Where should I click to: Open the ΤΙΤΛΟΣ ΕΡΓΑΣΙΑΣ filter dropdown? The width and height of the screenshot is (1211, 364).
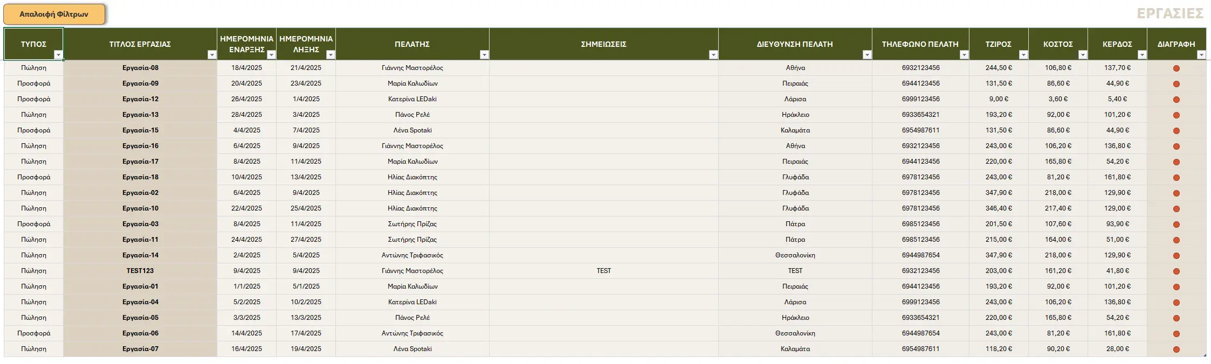coord(212,55)
